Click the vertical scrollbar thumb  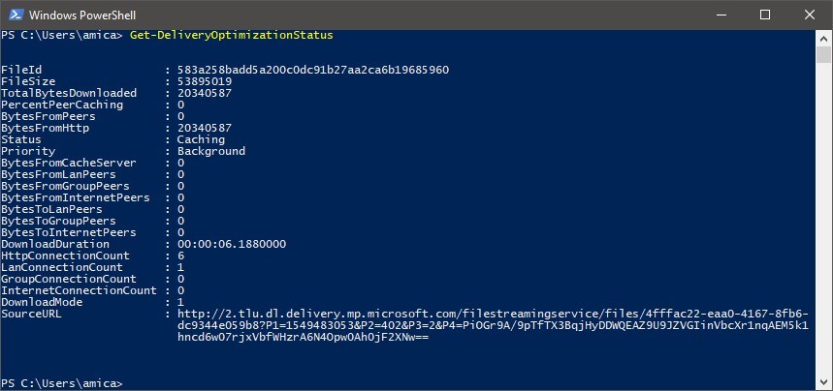click(823, 54)
